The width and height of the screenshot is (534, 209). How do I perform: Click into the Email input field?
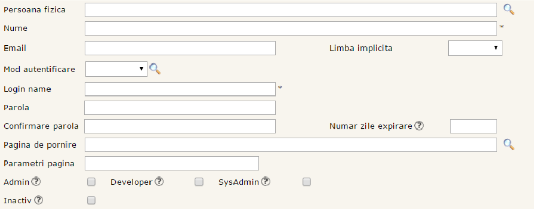click(x=180, y=48)
